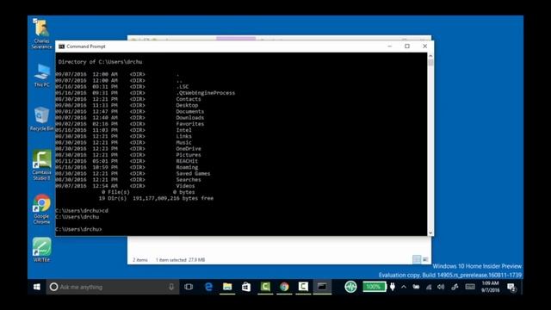Click 'OneDrive' in the directory listing
551x310 pixels.
tap(189, 149)
